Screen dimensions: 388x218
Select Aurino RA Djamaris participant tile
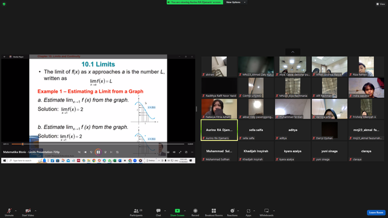tap(219, 130)
